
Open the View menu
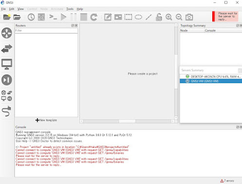pos(20,9)
